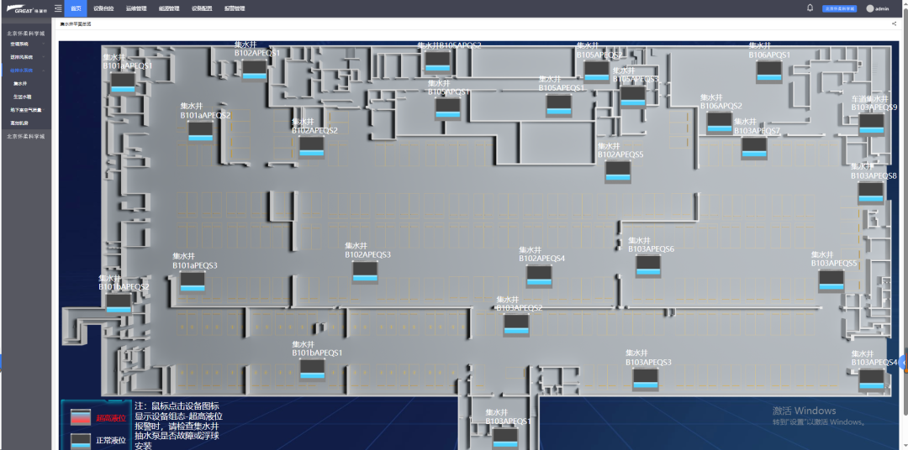Select the B103APEQS6 sump pit icon
Image resolution: width=908 pixels, height=450 pixels.
(648, 265)
